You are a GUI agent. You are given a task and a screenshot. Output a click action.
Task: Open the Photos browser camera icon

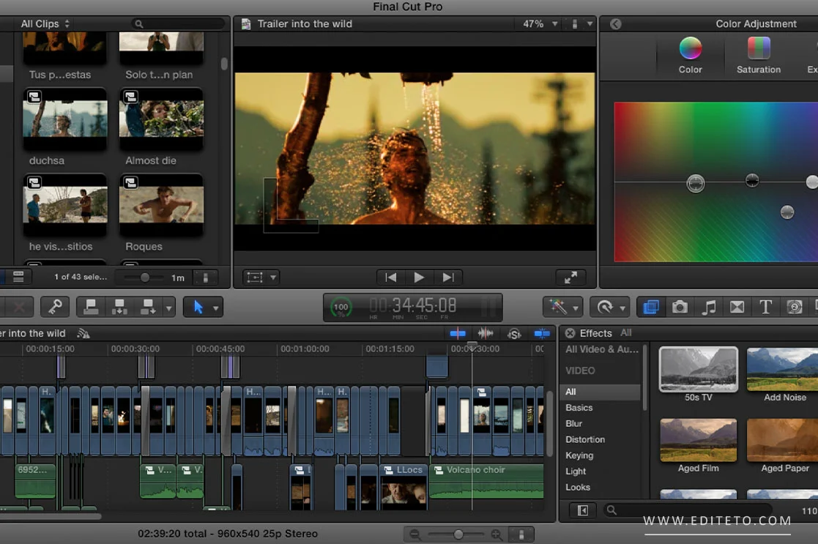point(680,307)
